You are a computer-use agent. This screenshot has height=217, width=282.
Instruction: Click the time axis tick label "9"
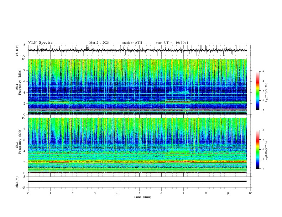[x=228, y=193]
